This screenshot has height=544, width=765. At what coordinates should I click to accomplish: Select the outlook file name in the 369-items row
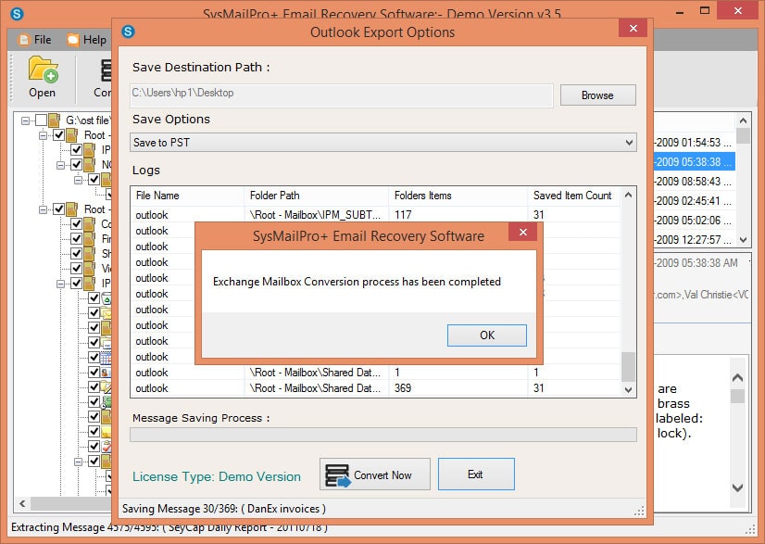(152, 388)
